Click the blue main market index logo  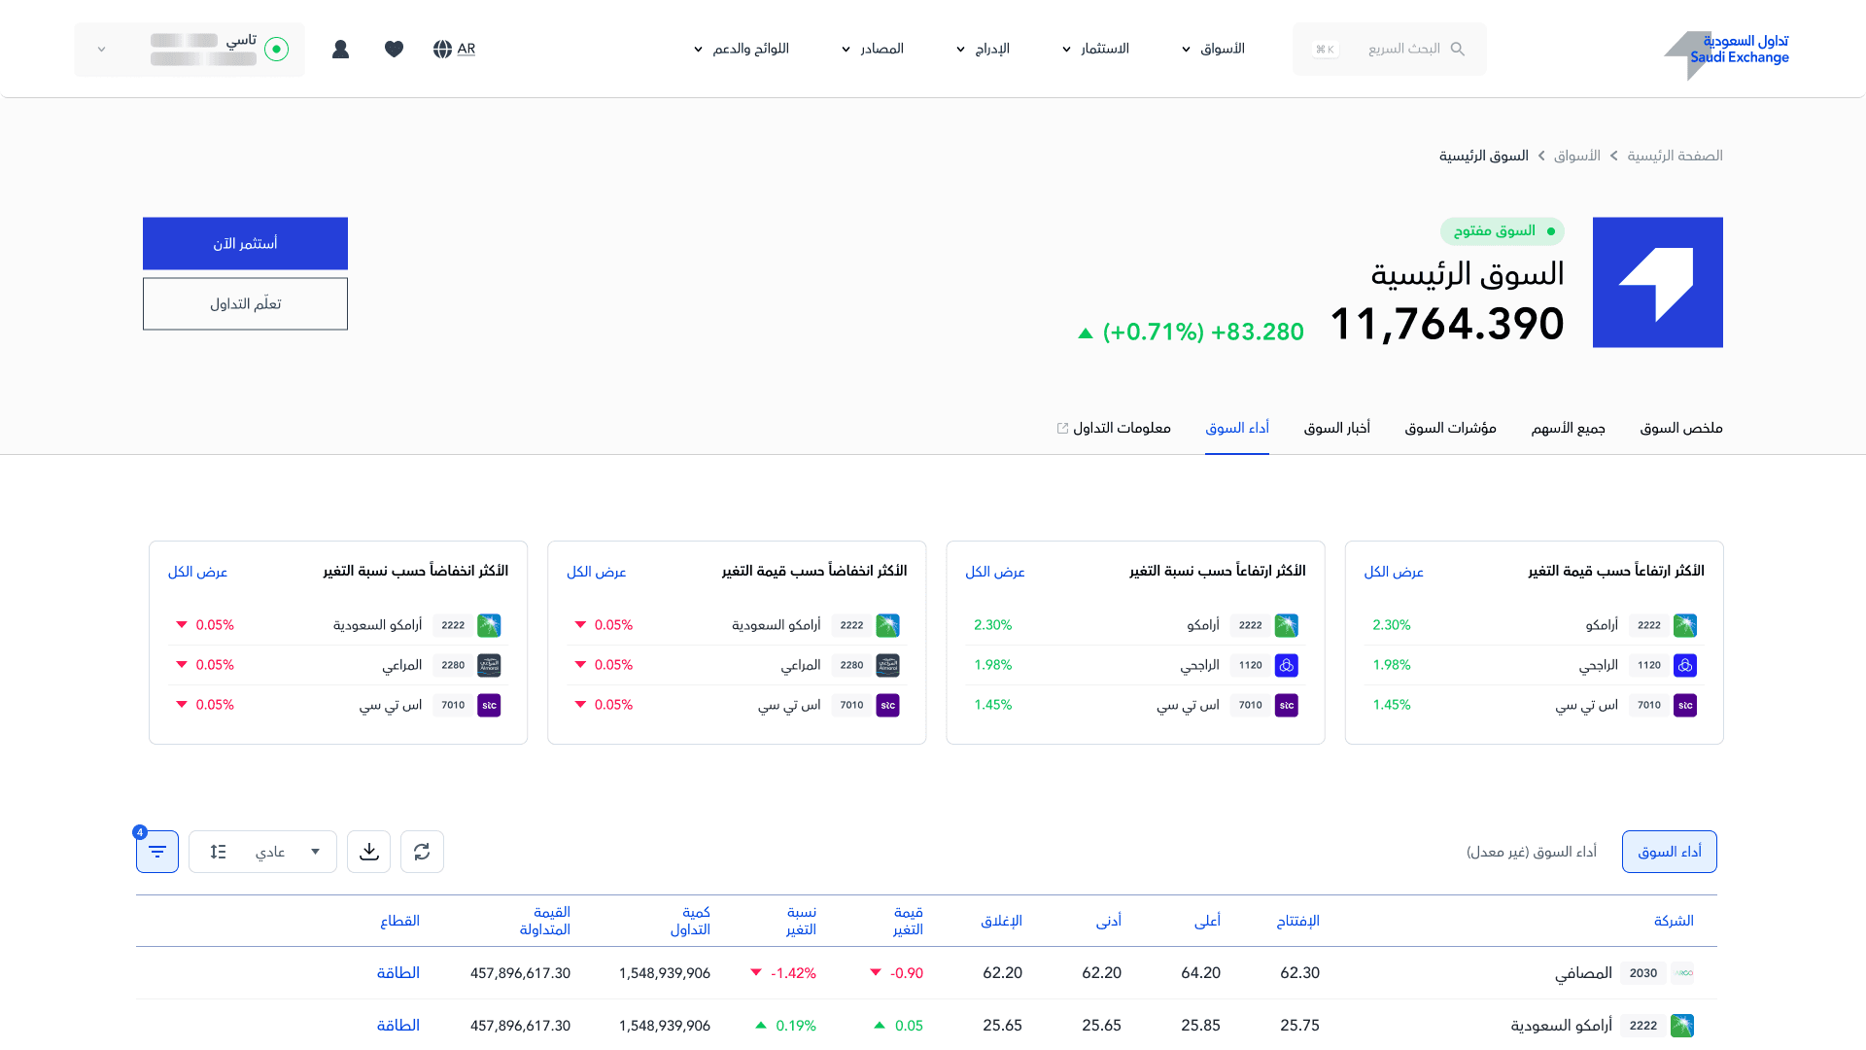[1657, 282]
